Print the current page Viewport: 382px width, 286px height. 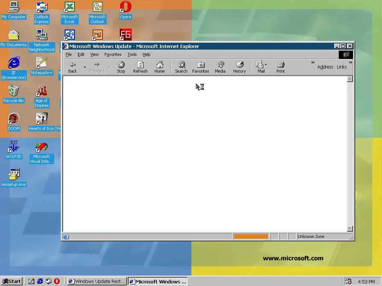click(281, 67)
